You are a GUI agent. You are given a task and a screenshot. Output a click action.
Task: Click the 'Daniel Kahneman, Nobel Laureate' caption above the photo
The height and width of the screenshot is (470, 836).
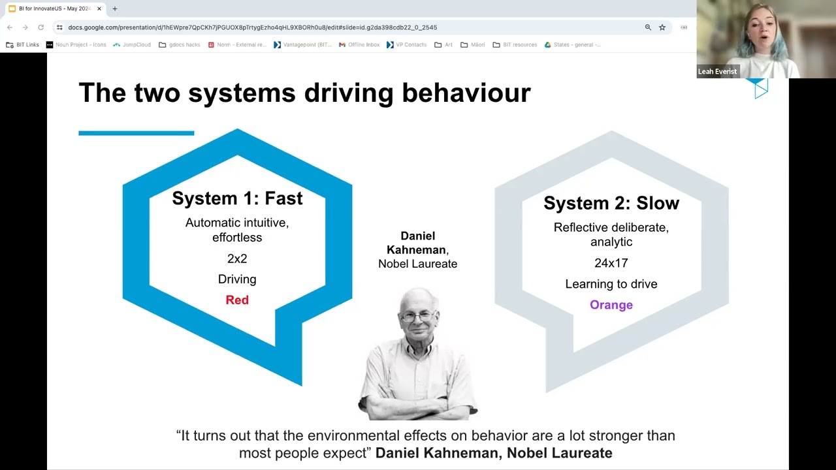point(418,249)
